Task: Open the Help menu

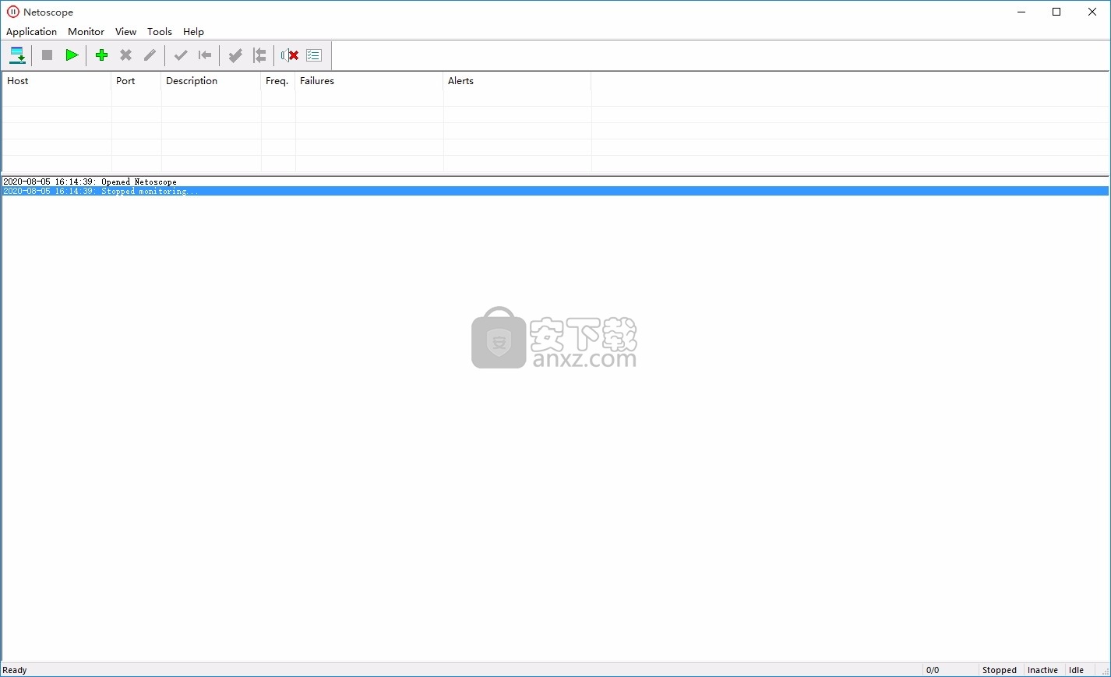Action: point(193,32)
